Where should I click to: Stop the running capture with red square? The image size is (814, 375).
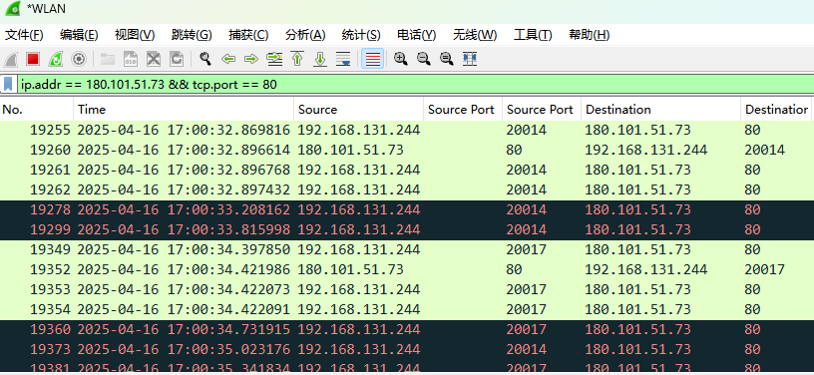click(x=33, y=59)
